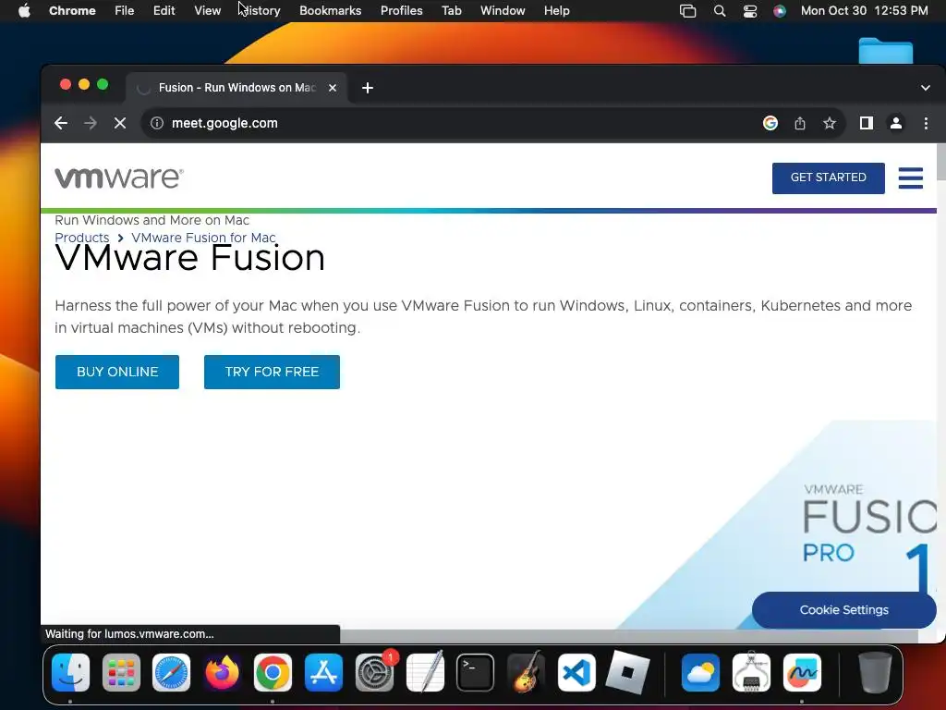Open the View menu
Viewport: 946px width, 710px height.
coord(207,11)
